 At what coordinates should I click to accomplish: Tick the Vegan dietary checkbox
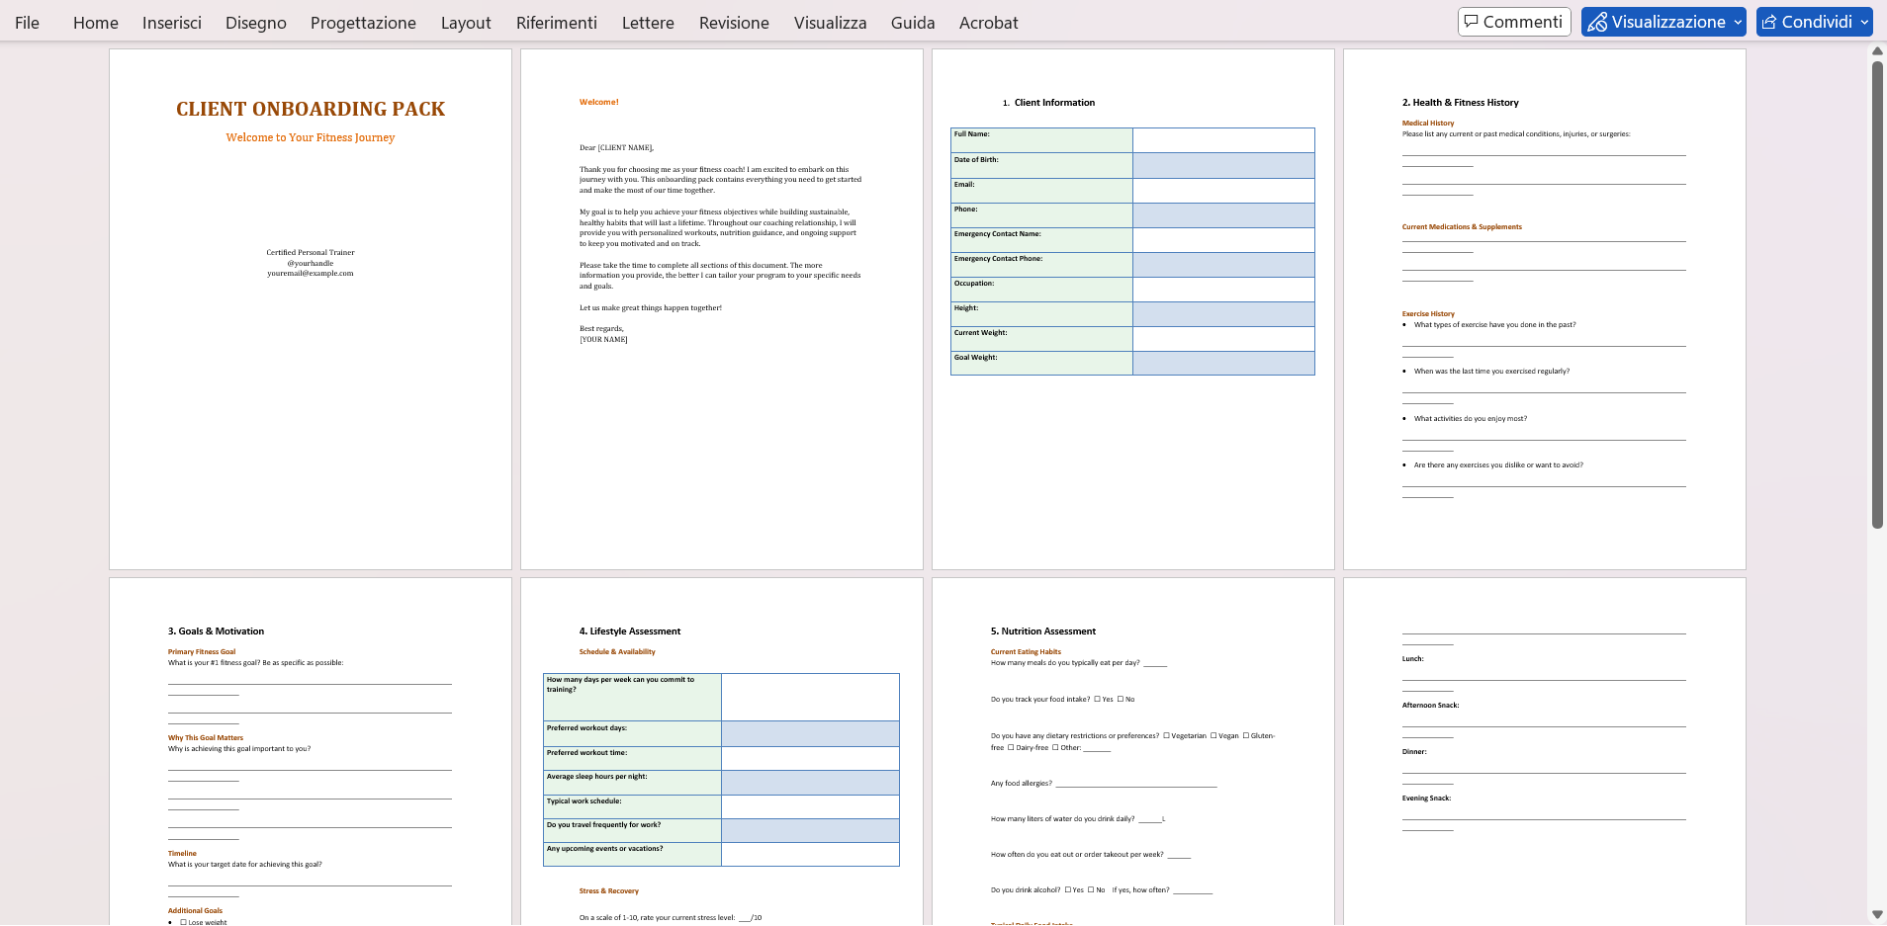pos(1213,735)
